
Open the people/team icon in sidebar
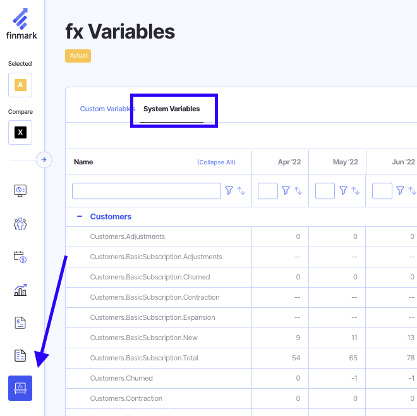click(20, 224)
